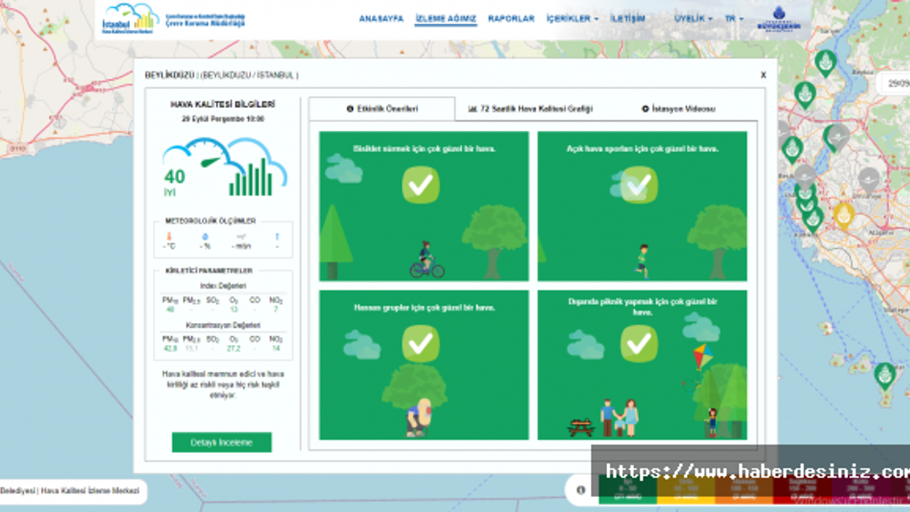Expand the TR language selector
This screenshot has height=512, width=910.
pyautogui.click(x=734, y=18)
